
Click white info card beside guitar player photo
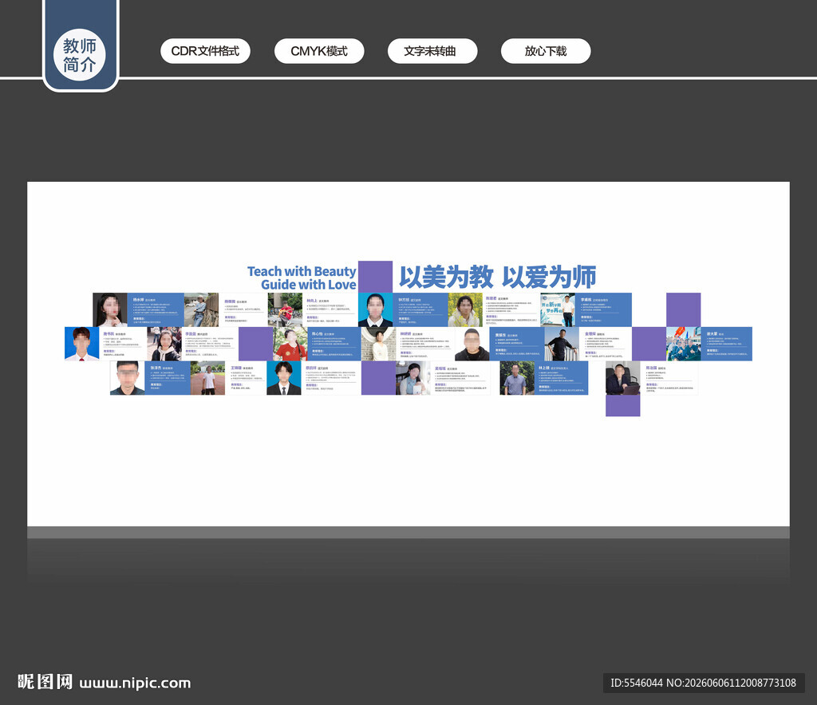coord(330,309)
